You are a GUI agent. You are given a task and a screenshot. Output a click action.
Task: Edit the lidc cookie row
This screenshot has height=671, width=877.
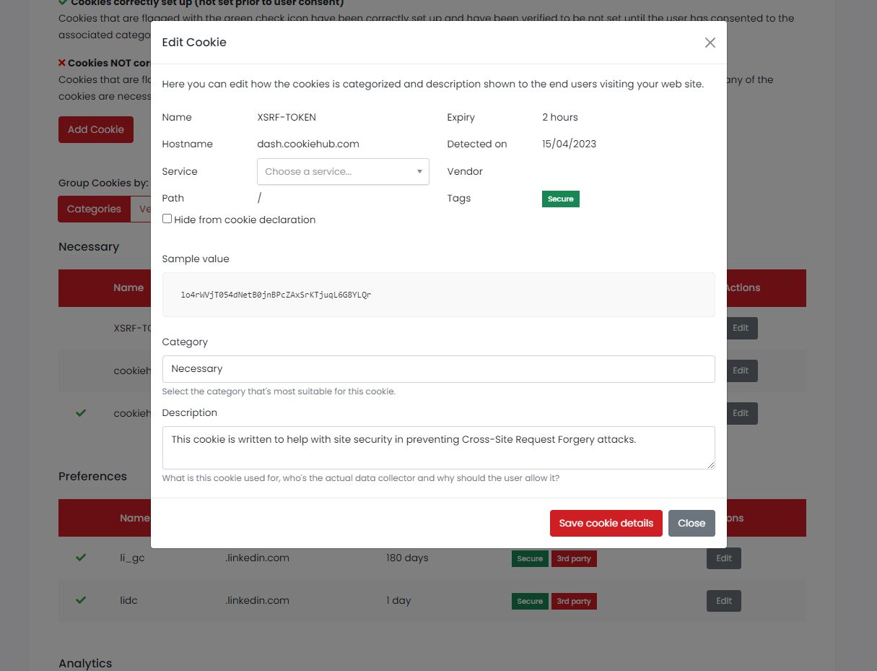point(723,601)
